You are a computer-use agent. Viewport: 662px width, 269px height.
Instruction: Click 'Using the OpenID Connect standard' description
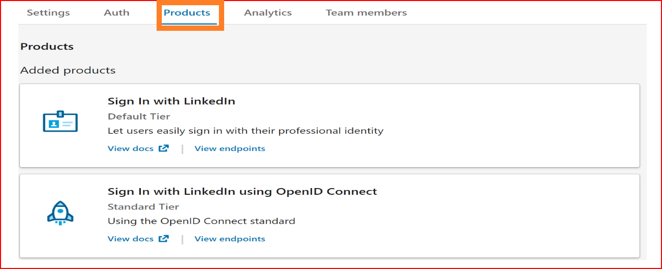(x=202, y=221)
